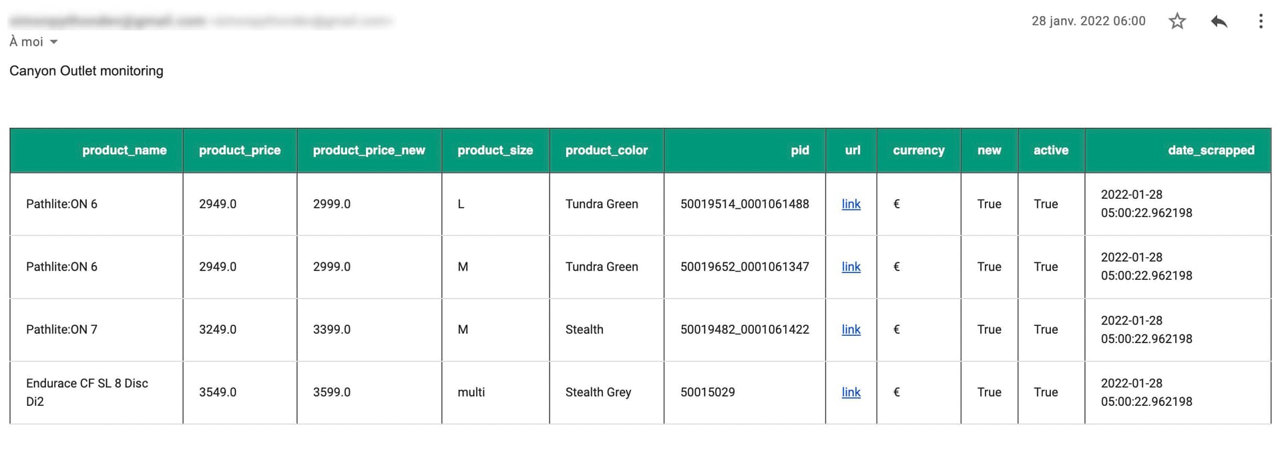Click the True value in the active column
The height and width of the screenshot is (454, 1282).
pyautogui.click(x=1046, y=204)
